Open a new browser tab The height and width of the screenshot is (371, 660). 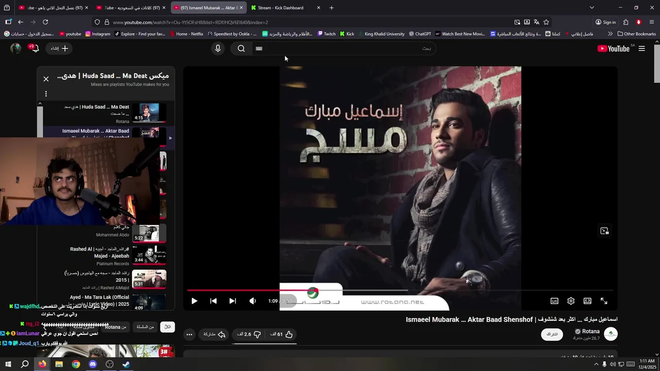(x=332, y=8)
